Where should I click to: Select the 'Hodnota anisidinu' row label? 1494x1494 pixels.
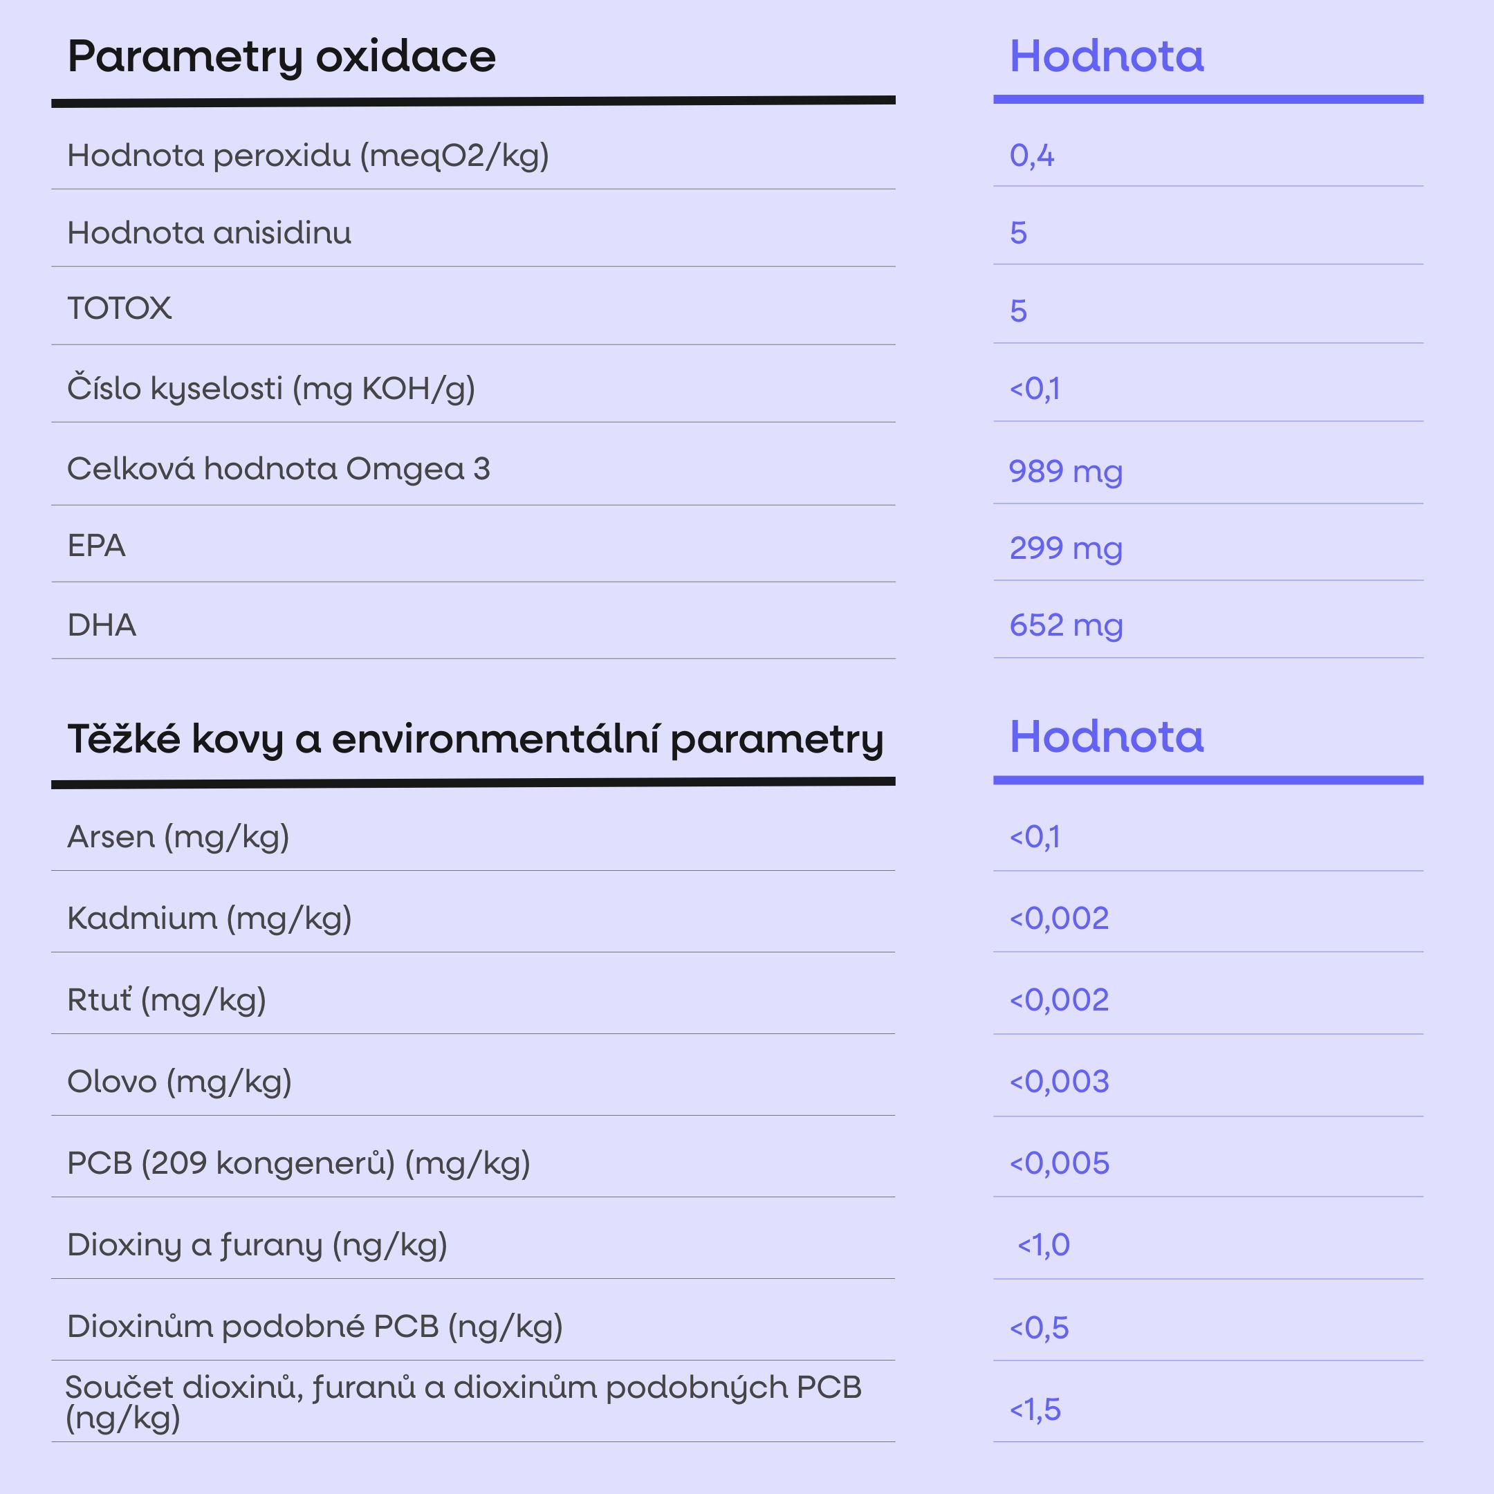pyautogui.click(x=209, y=233)
